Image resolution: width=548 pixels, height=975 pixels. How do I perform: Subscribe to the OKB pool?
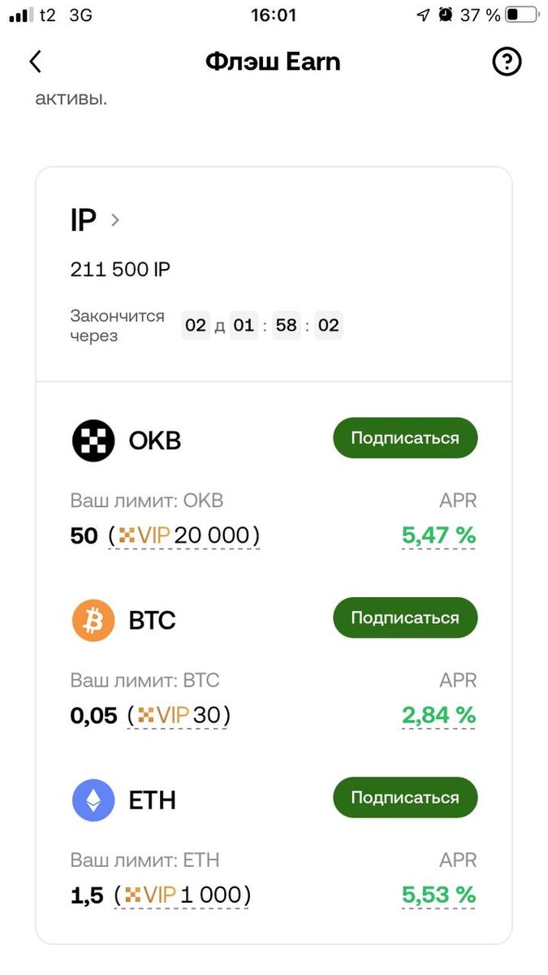coord(405,438)
